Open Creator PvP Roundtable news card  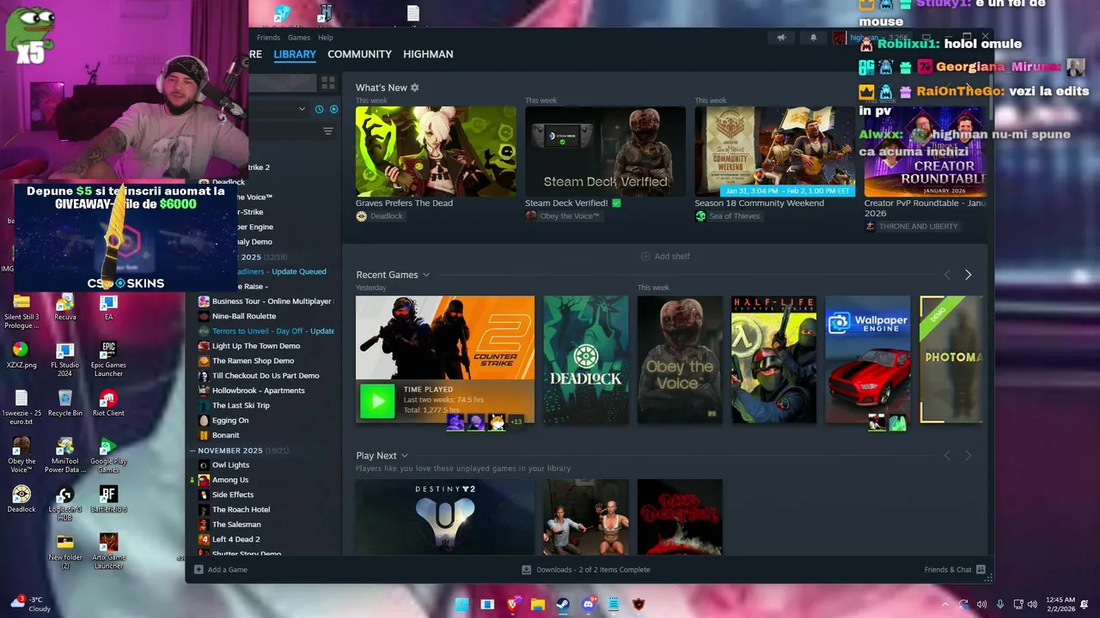[x=925, y=151]
